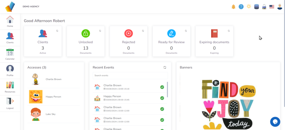Refresh the Recent Events list
Viewport: 285px width, 130px height.
pyautogui.click(x=165, y=67)
